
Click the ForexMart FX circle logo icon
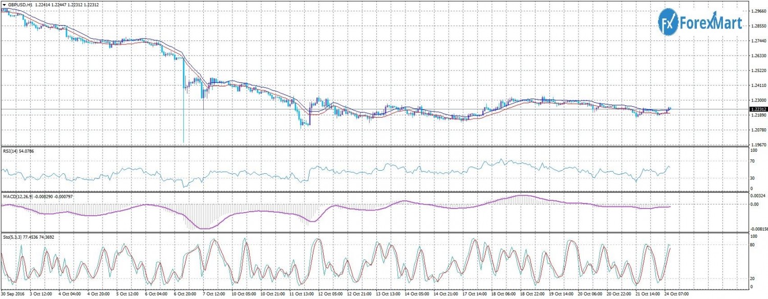coord(668,22)
